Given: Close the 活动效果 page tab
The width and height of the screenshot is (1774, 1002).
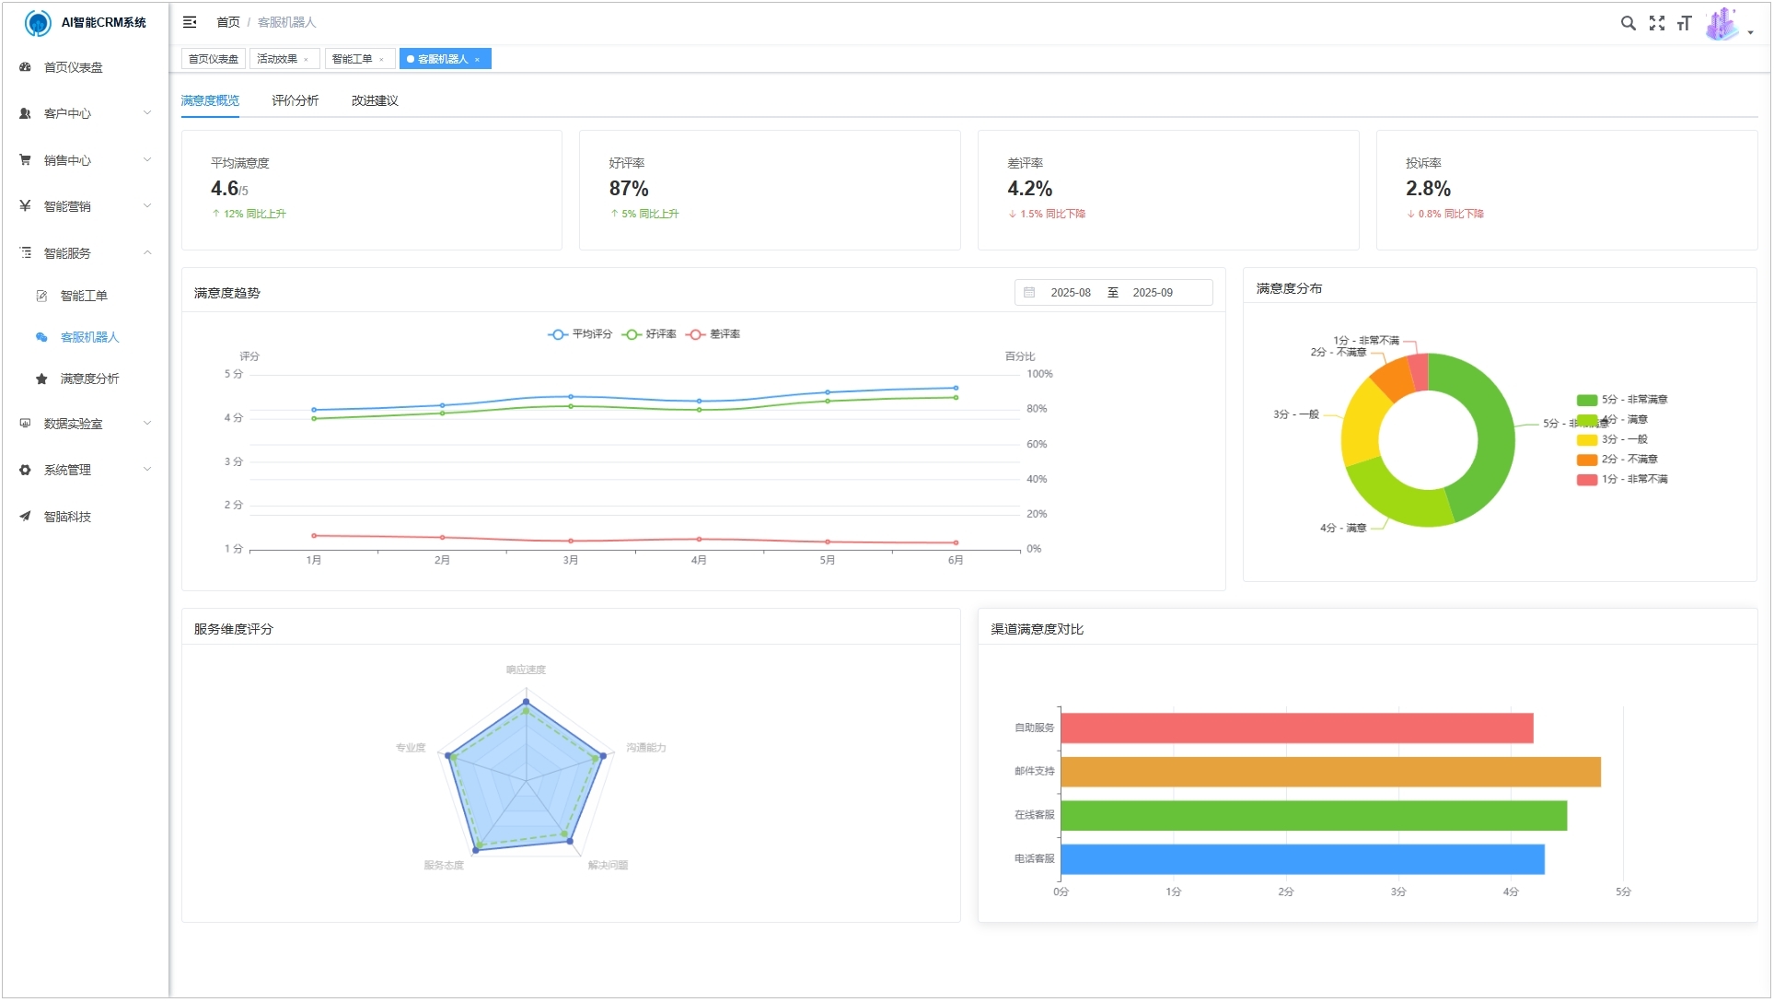Looking at the screenshot, I should [306, 60].
